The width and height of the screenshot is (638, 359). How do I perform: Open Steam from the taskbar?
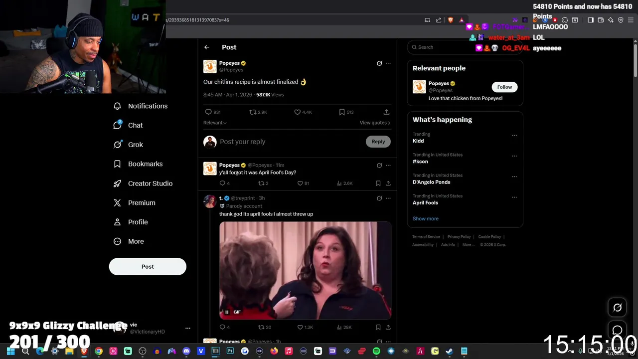pyautogui.click(x=449, y=351)
